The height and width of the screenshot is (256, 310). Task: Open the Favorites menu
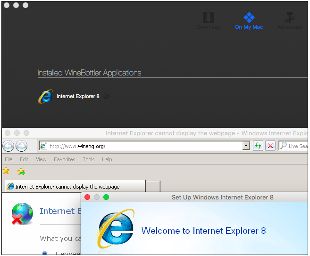click(x=64, y=159)
